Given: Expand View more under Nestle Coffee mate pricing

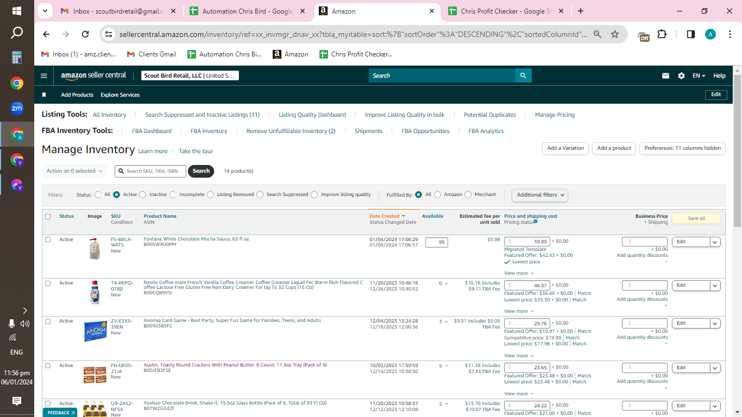Looking at the screenshot, I should [x=519, y=311].
